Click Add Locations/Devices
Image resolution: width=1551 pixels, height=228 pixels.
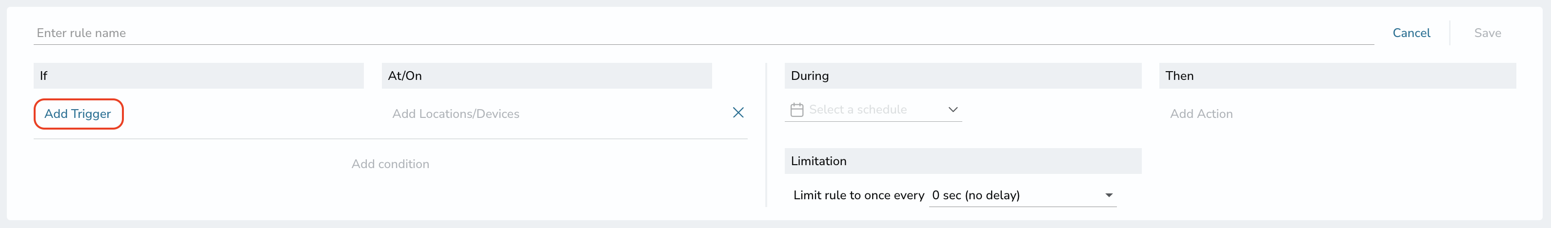pyautogui.click(x=456, y=114)
